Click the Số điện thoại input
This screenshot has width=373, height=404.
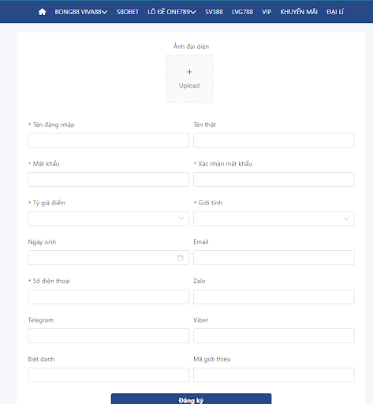tap(109, 297)
